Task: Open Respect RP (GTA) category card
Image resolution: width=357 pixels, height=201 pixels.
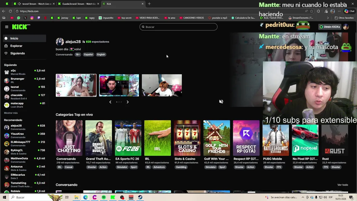Action: [x=246, y=138]
